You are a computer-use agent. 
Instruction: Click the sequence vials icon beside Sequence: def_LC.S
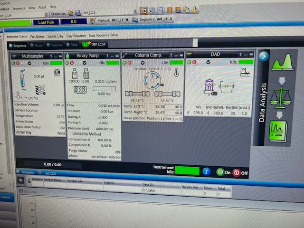tap(135, 19)
